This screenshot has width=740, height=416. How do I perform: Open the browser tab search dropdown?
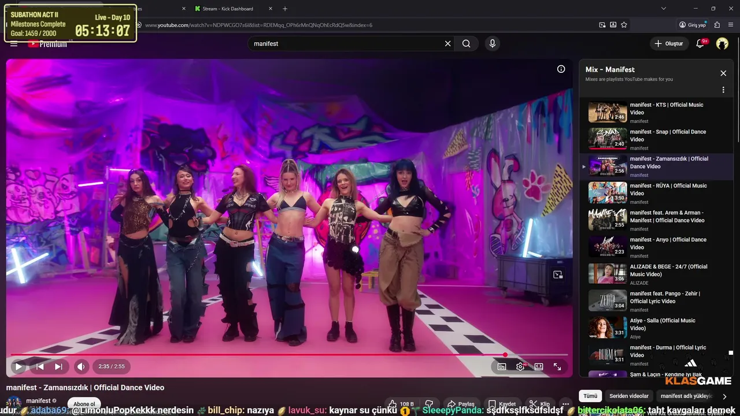pos(664,9)
